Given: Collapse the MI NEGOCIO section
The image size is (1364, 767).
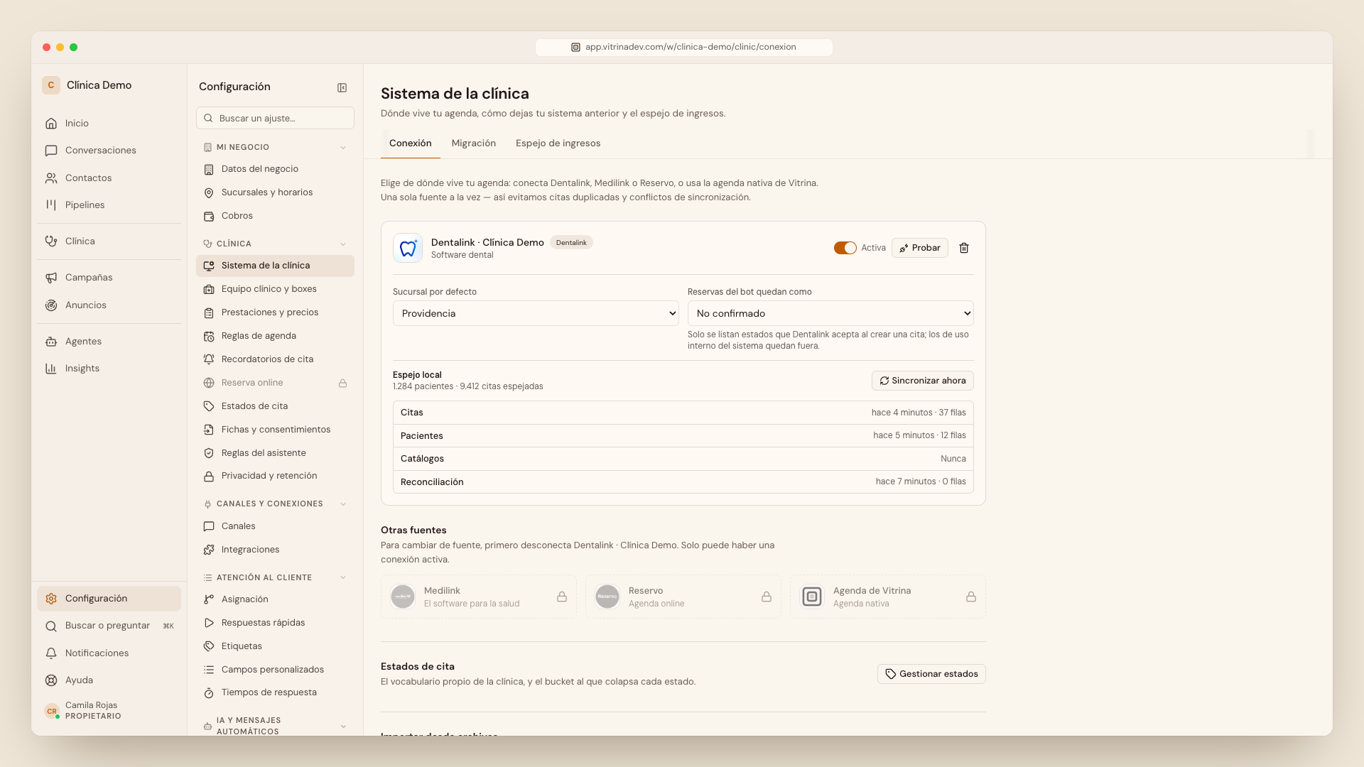Looking at the screenshot, I should pyautogui.click(x=343, y=148).
